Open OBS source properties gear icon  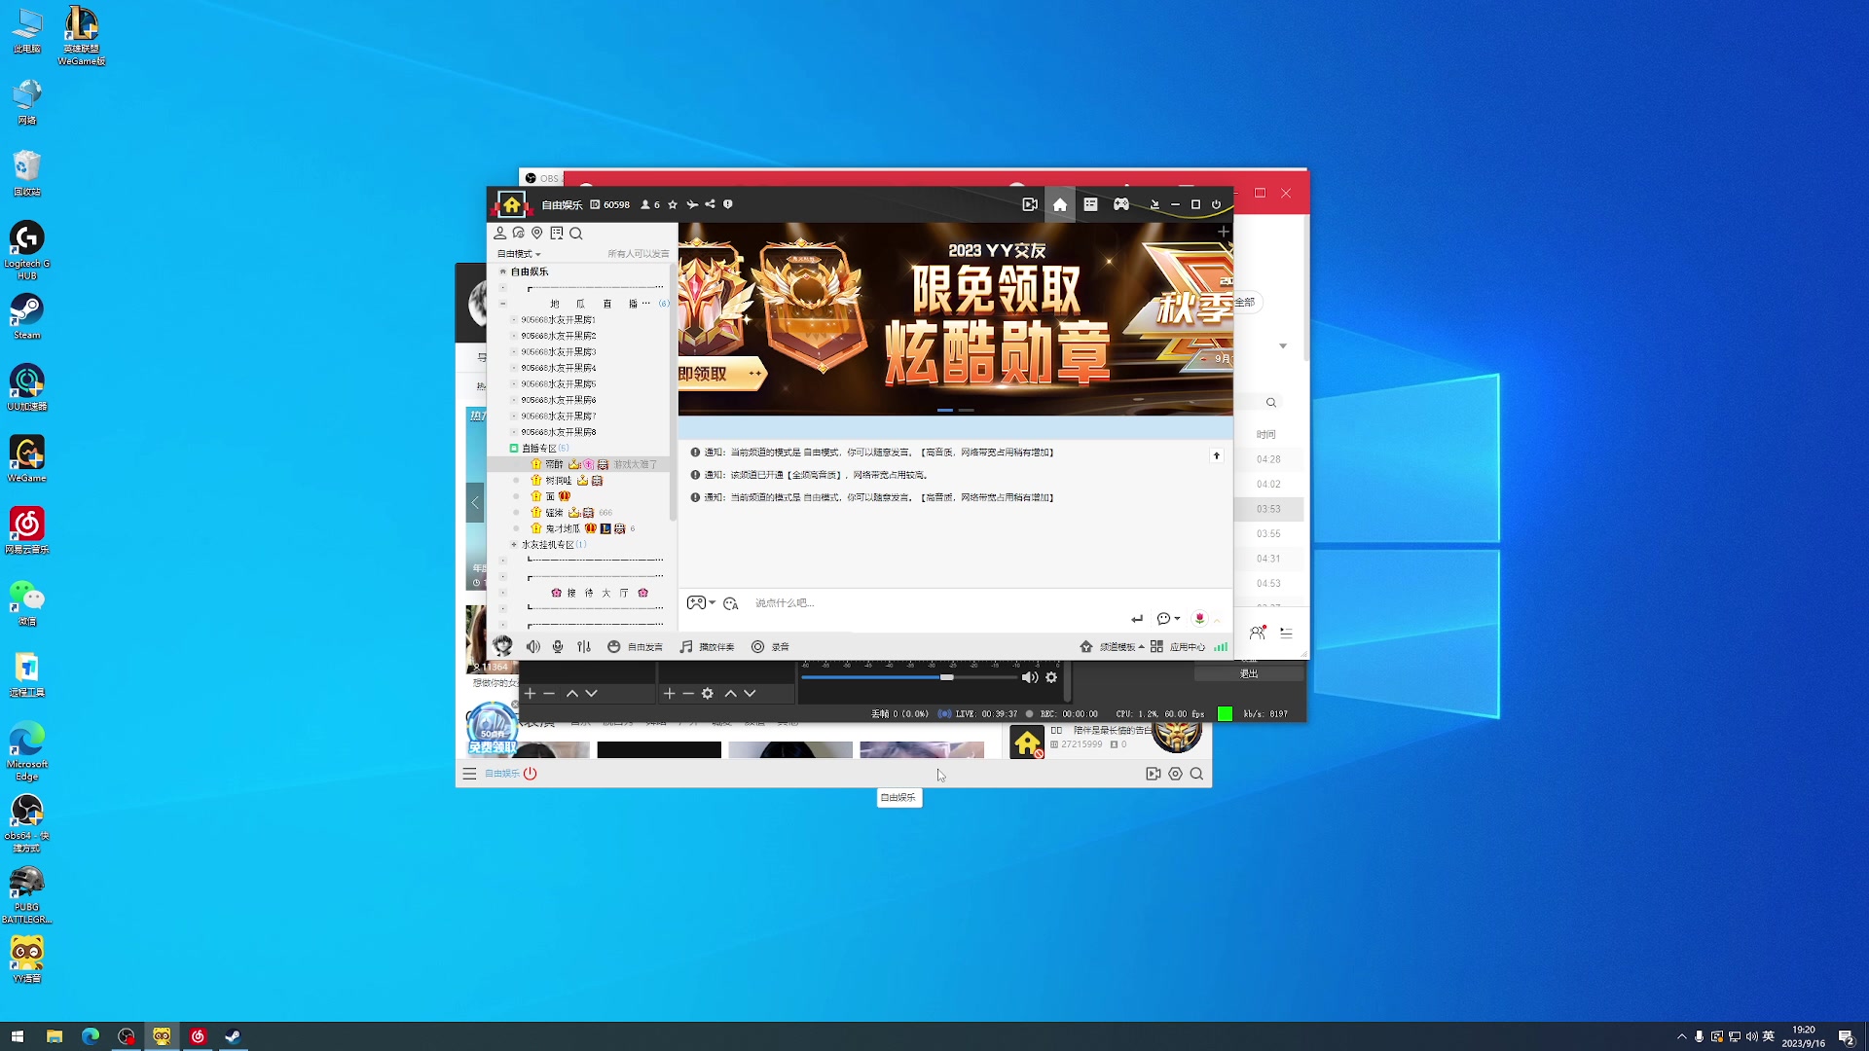tap(708, 693)
